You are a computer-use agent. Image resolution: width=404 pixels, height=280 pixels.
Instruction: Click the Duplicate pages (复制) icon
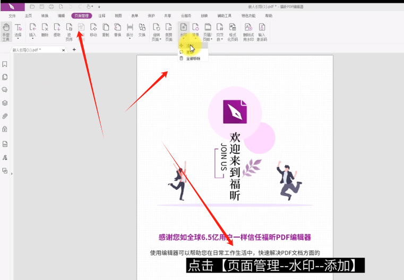[x=106, y=30]
